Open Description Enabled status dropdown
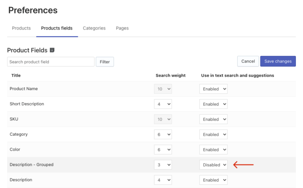This screenshot has width=303, height=188. pyautogui.click(x=213, y=180)
